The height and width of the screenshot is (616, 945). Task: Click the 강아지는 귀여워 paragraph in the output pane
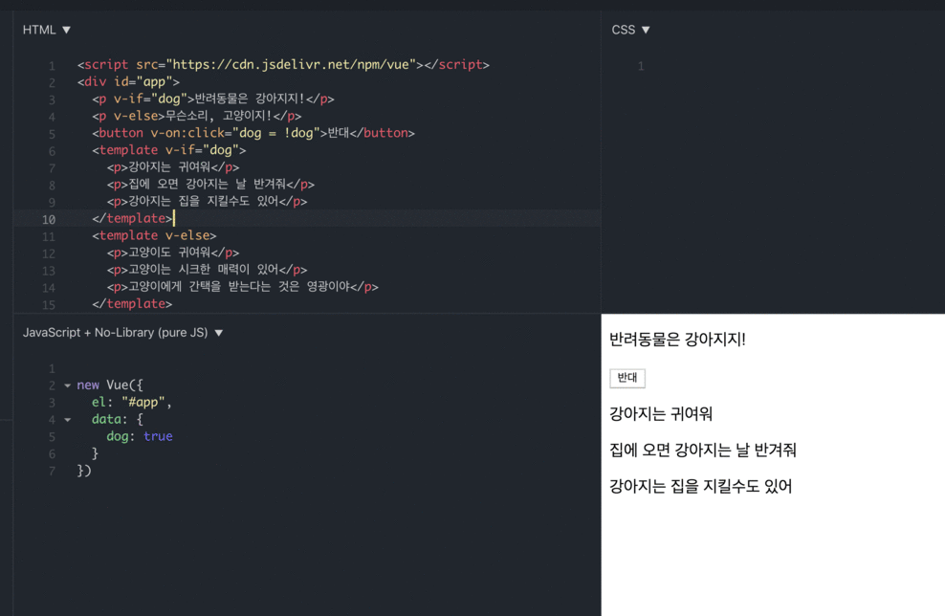point(660,414)
